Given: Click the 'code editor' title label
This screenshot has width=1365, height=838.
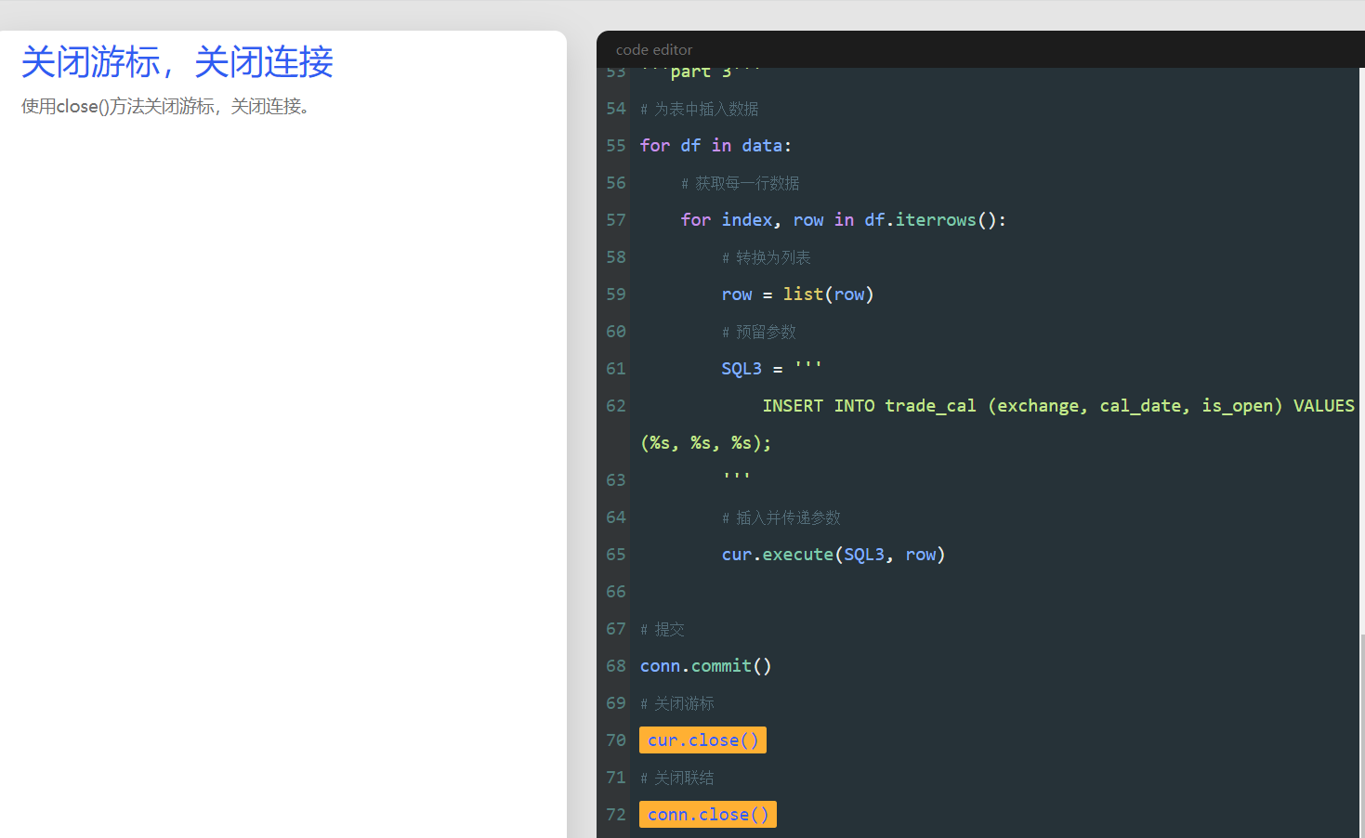Looking at the screenshot, I should point(654,50).
